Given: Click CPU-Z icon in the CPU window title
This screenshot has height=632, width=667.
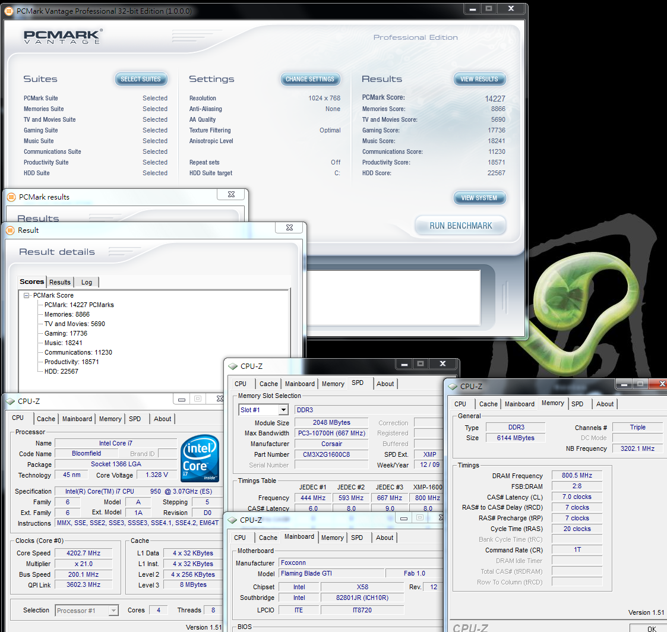Looking at the screenshot, I should pos(10,401).
